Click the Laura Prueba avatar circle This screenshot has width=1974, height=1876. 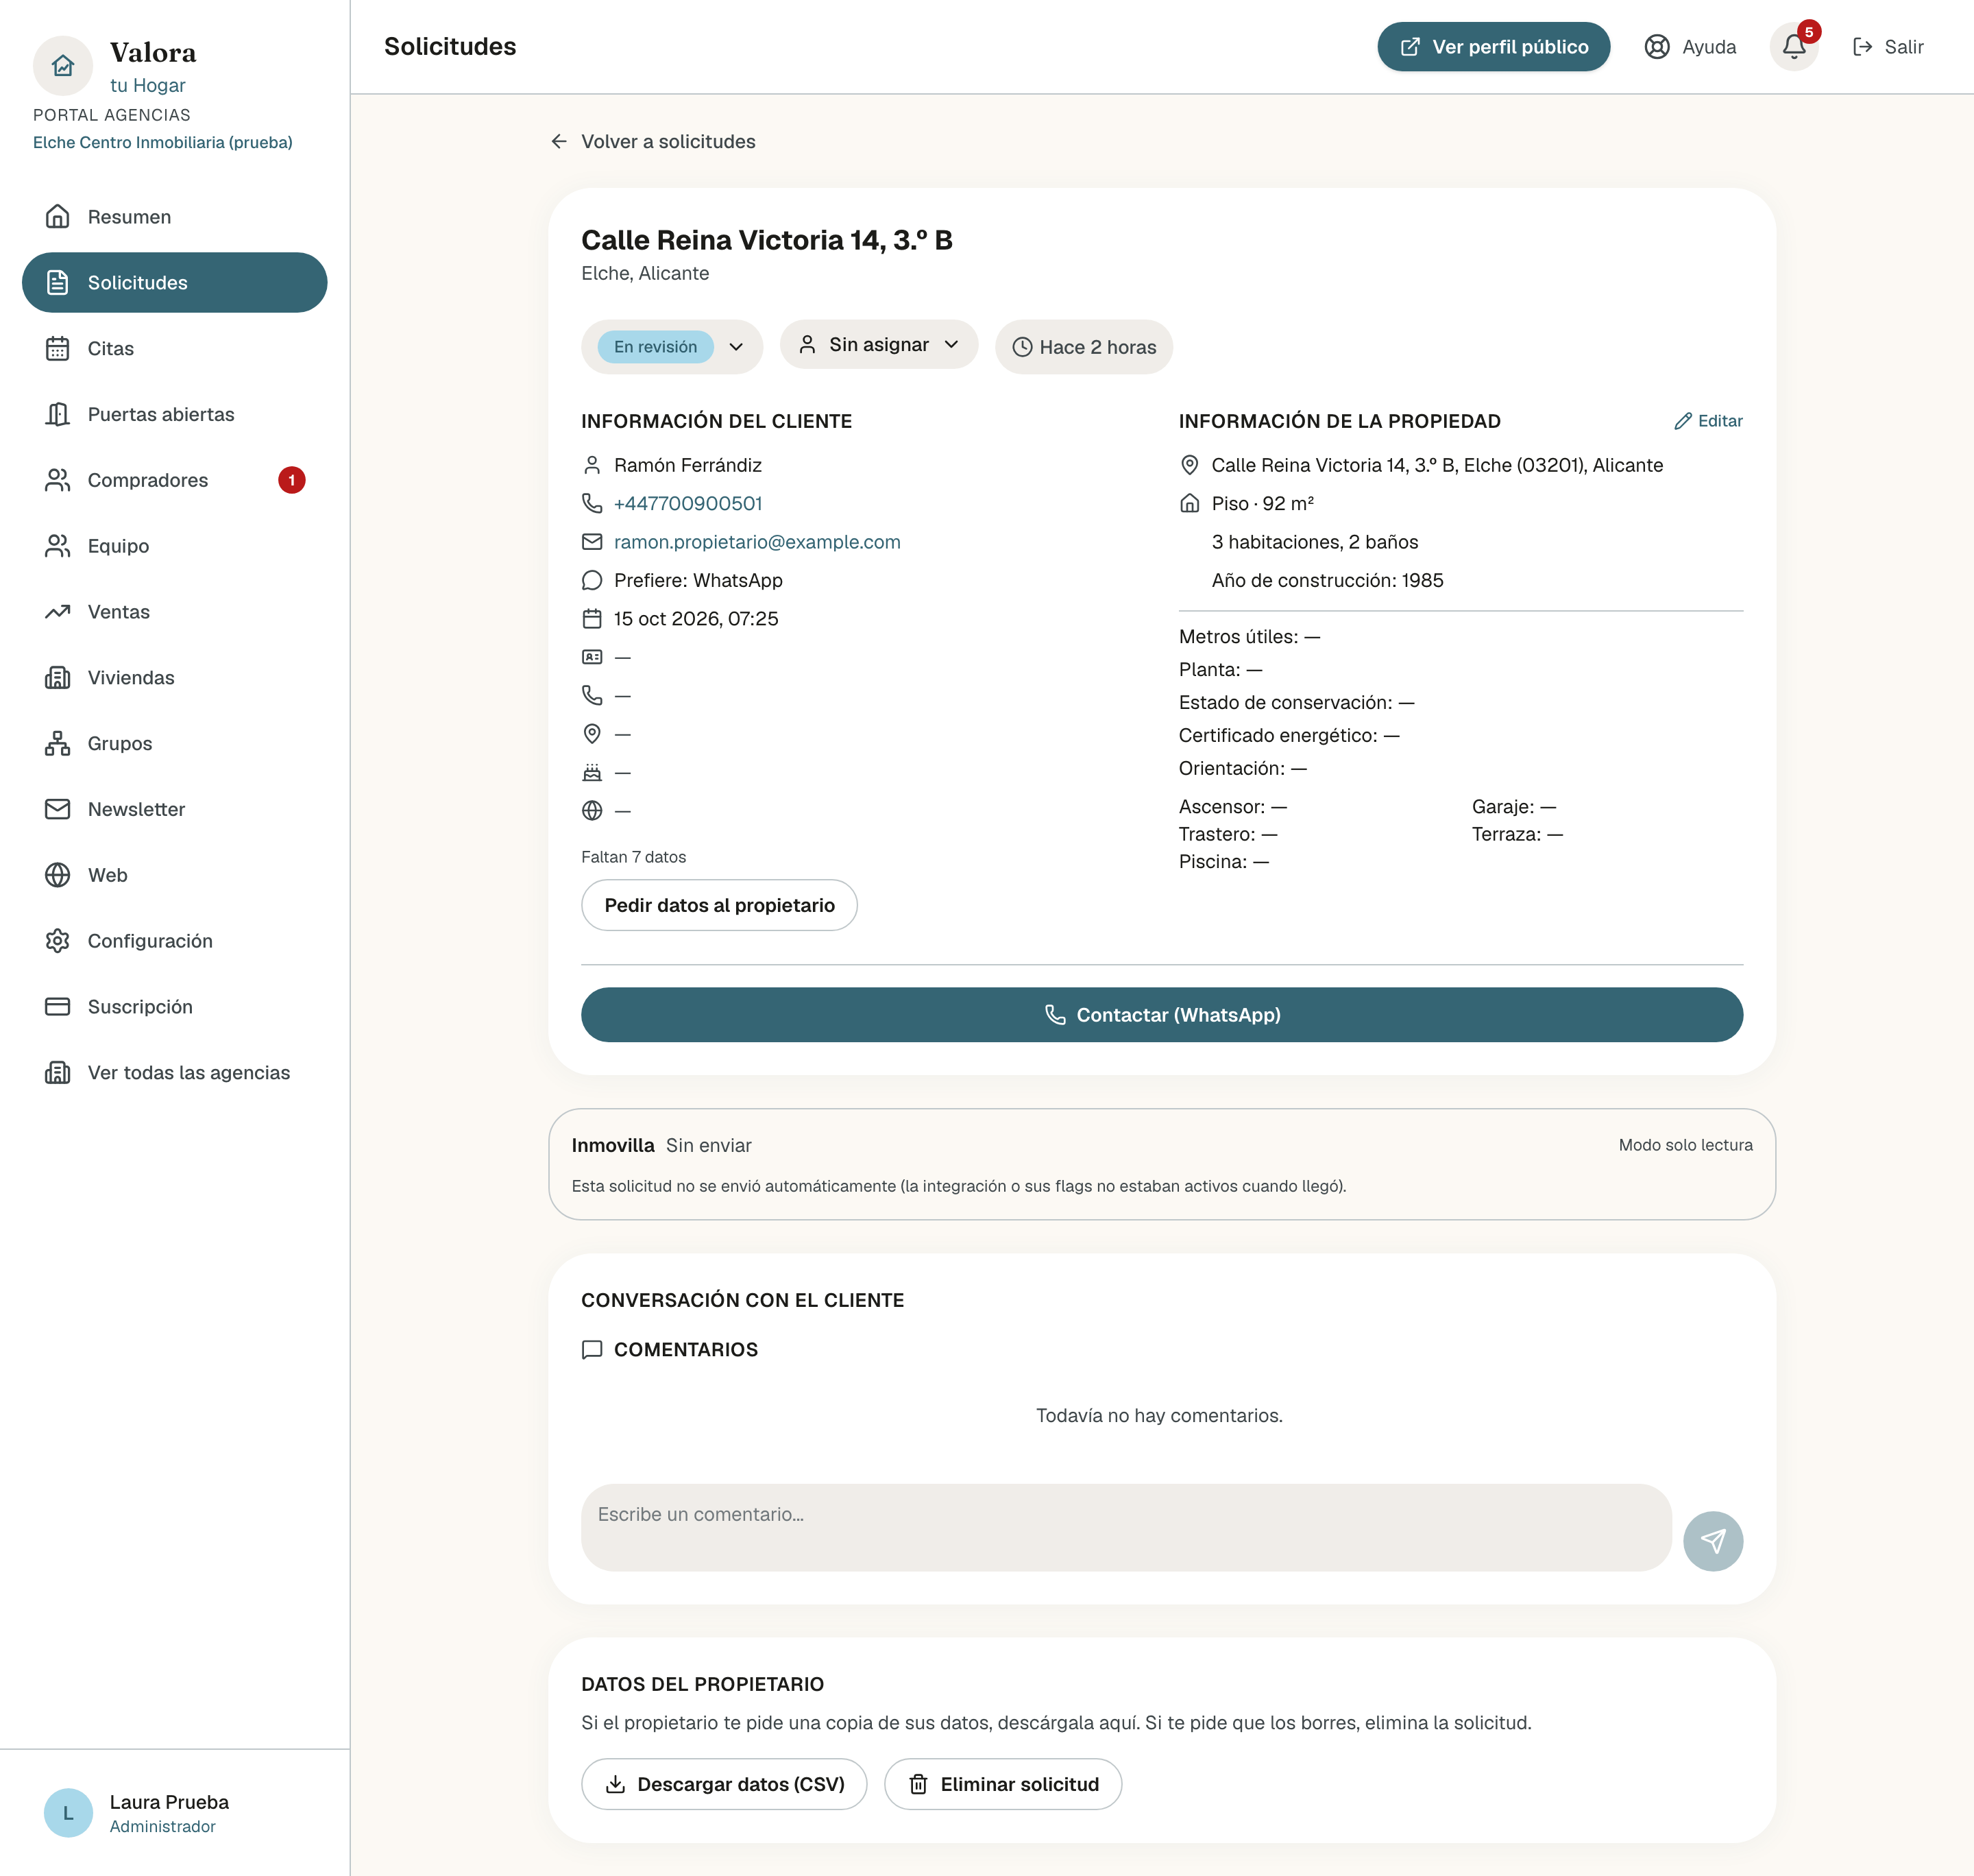click(68, 1813)
